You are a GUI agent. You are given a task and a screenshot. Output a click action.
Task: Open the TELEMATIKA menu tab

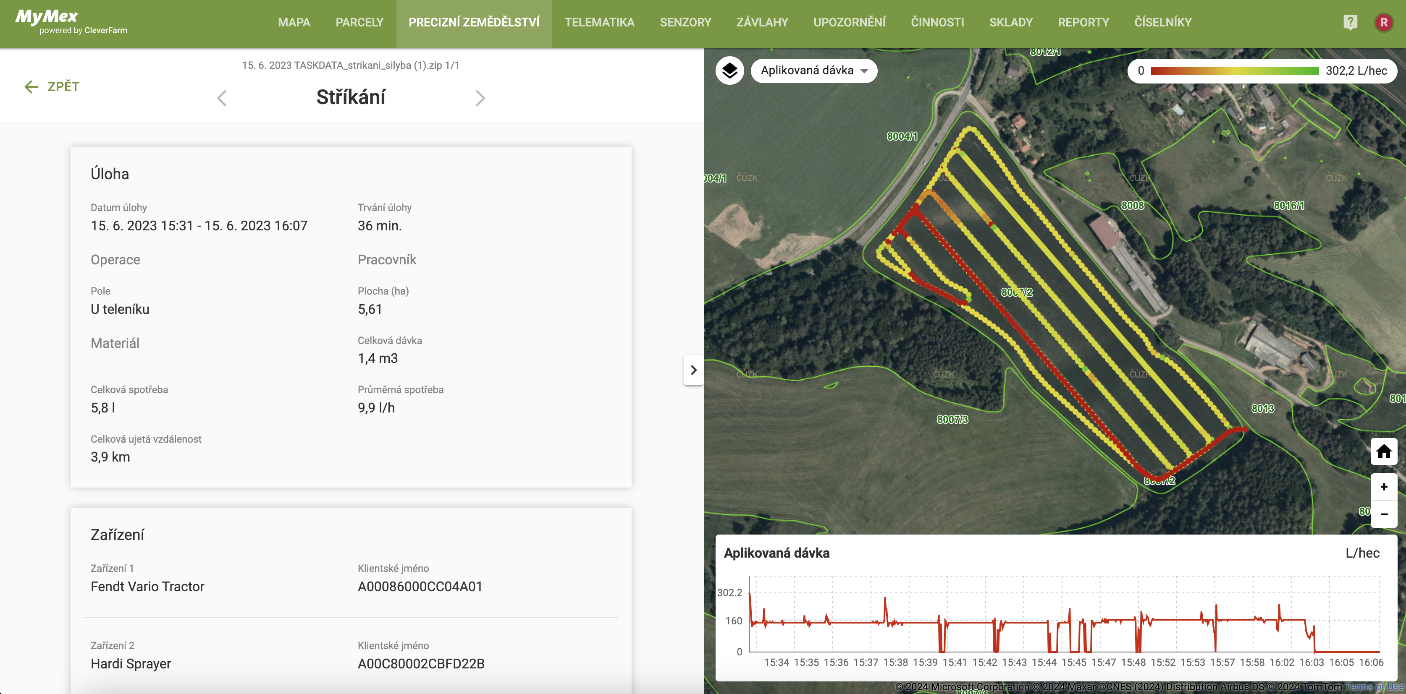pos(599,22)
